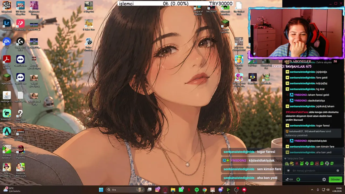345x194 pixels.
Task: Open Instagram from the taskbar
Action: coord(157,190)
